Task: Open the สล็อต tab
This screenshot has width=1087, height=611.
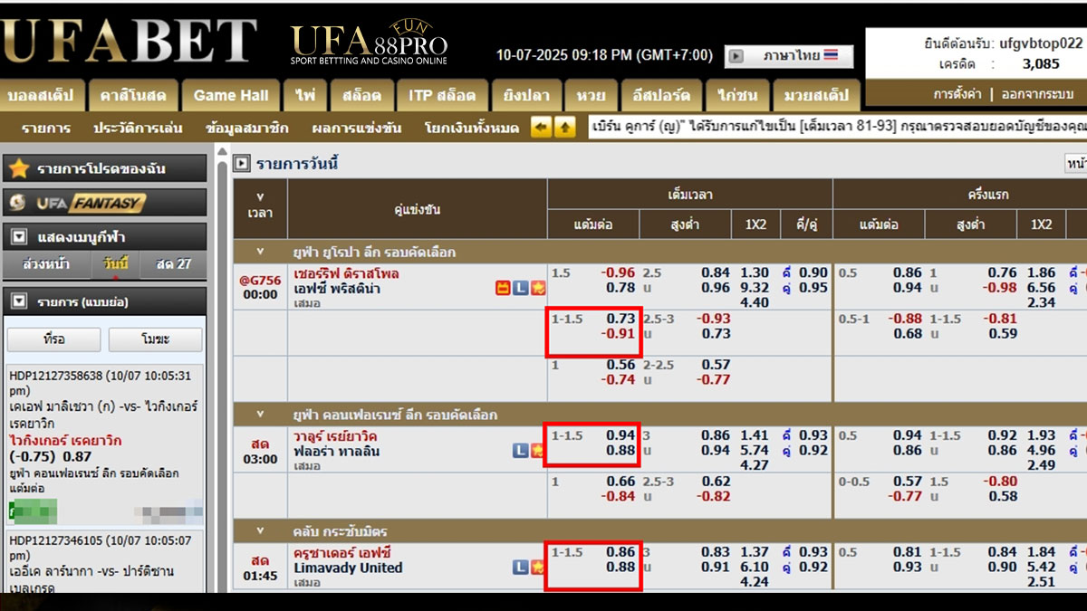Action: point(361,95)
